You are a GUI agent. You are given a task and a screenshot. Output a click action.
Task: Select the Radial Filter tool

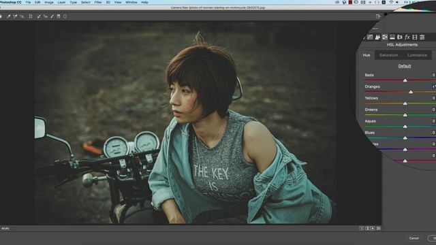point(65,16)
